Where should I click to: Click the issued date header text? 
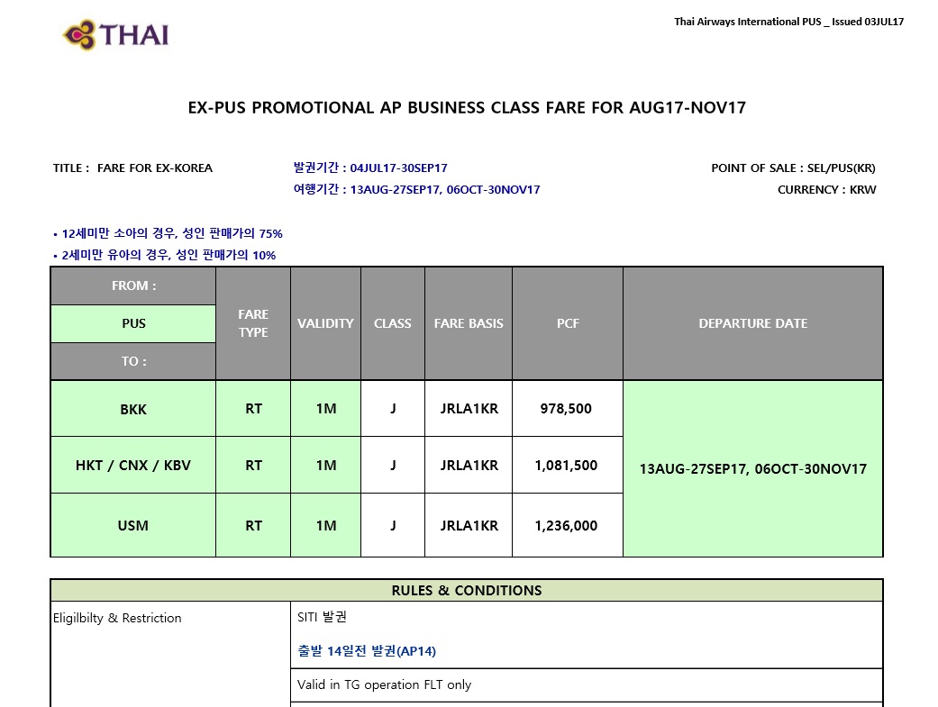(788, 22)
